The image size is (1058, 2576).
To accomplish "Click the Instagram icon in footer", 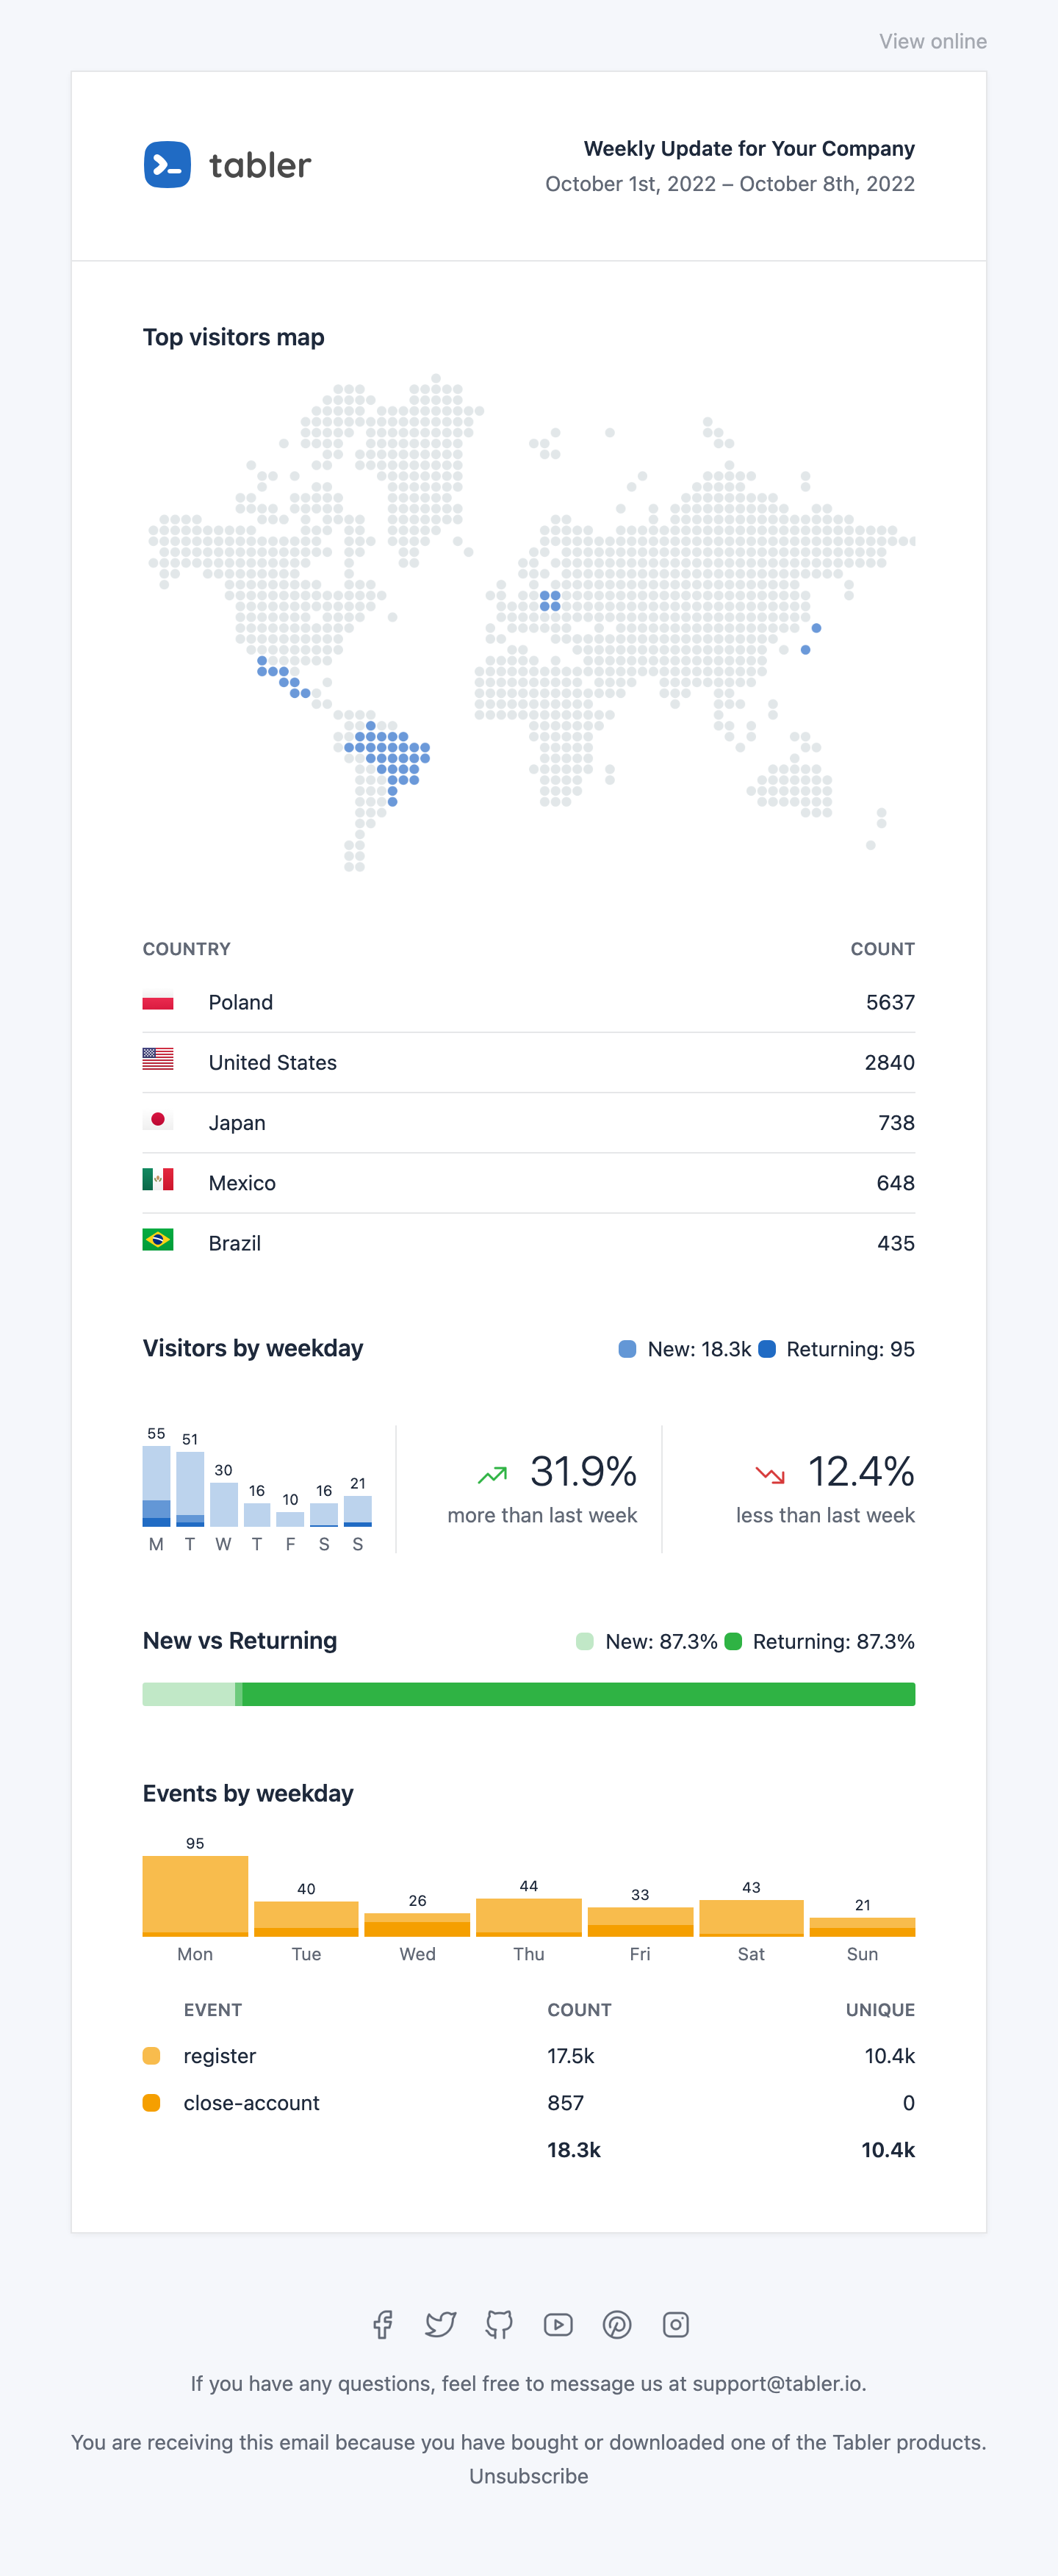I will (x=676, y=2324).
